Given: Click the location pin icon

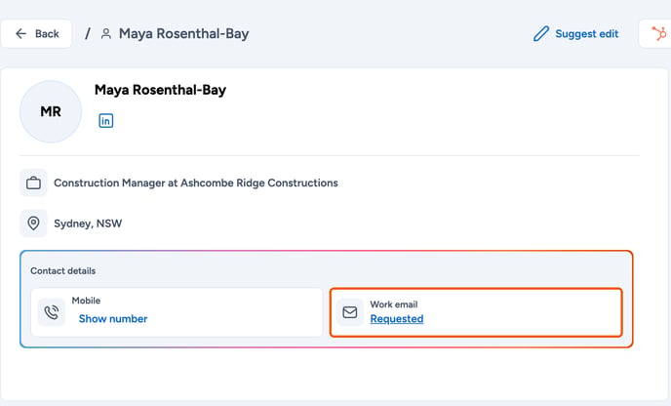Looking at the screenshot, I should [33, 223].
